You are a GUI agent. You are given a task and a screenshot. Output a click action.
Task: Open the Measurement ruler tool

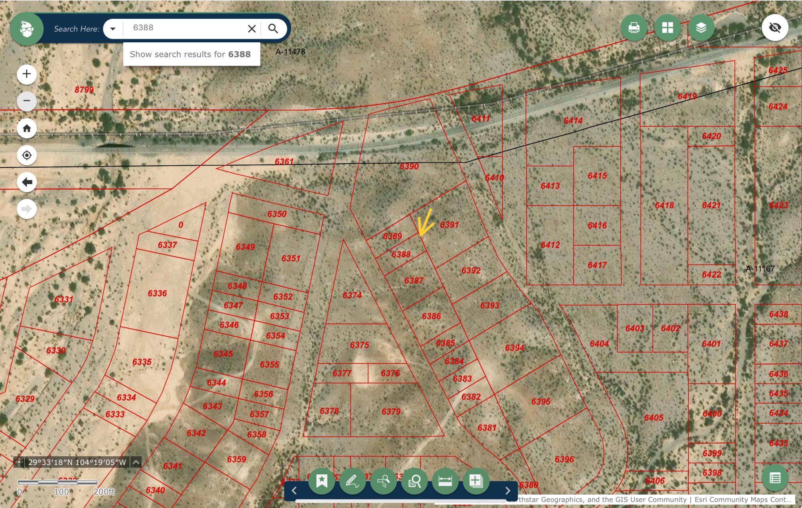[x=445, y=481]
